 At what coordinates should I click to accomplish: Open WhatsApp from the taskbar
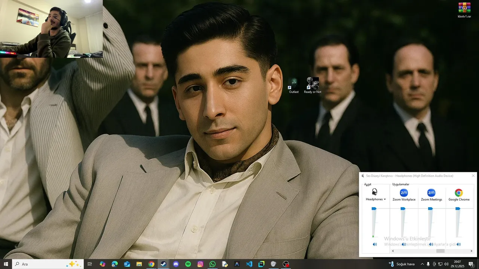click(x=213, y=264)
